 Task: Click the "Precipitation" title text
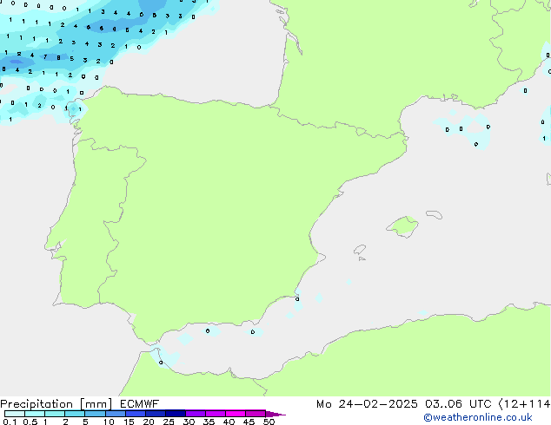(x=37, y=404)
